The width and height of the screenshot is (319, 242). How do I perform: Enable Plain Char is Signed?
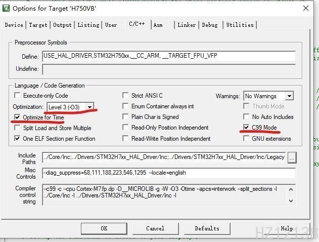point(125,116)
